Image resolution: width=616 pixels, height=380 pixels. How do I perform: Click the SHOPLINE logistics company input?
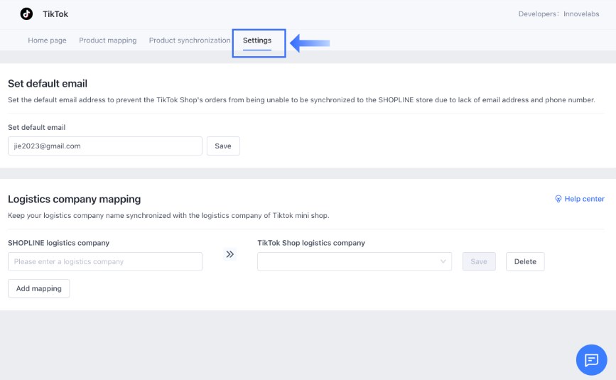[105, 261]
